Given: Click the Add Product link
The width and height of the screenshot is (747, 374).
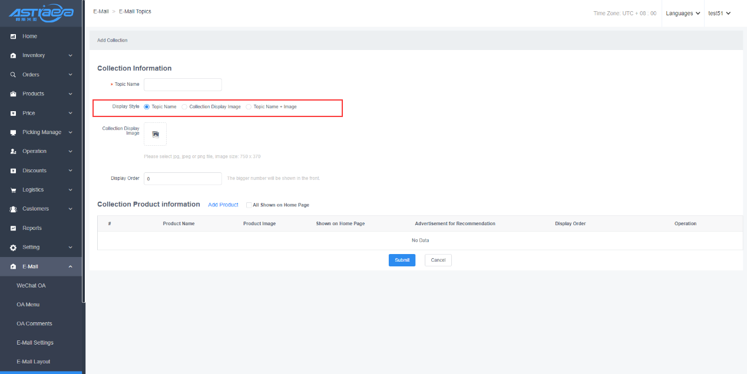Looking at the screenshot, I should [x=223, y=205].
